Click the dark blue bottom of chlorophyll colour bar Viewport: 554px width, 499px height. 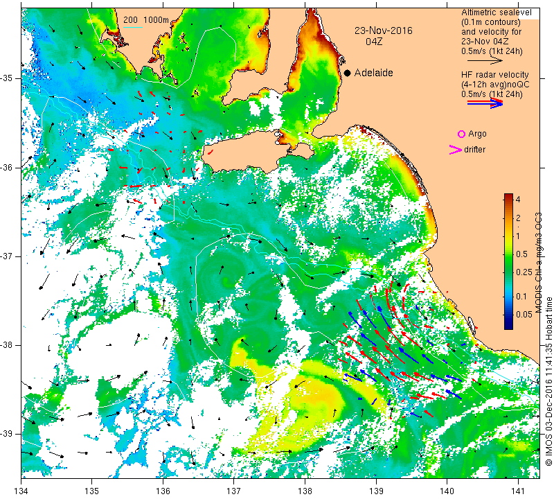pyautogui.click(x=508, y=326)
